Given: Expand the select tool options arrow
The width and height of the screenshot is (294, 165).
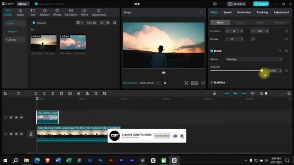Looking at the screenshot, I should point(10,93).
